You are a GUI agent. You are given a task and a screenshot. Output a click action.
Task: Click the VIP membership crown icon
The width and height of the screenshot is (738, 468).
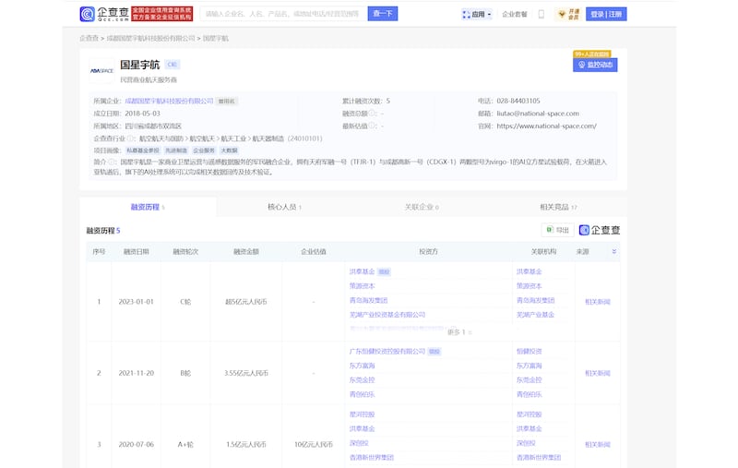pyautogui.click(x=562, y=14)
